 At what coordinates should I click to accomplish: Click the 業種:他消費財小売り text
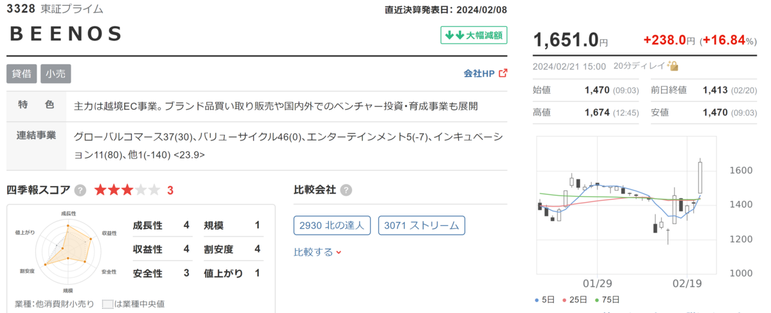(54, 303)
